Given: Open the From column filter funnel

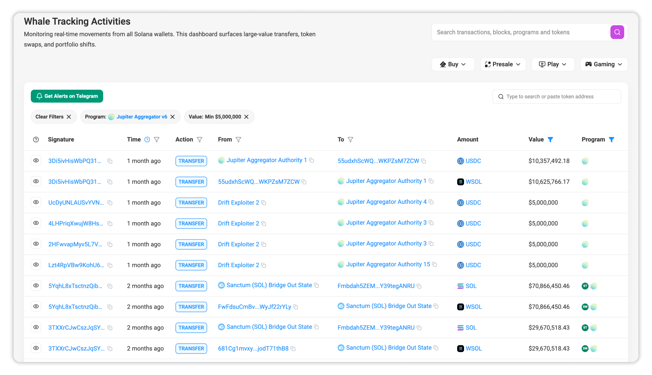Looking at the screenshot, I should pos(238,139).
